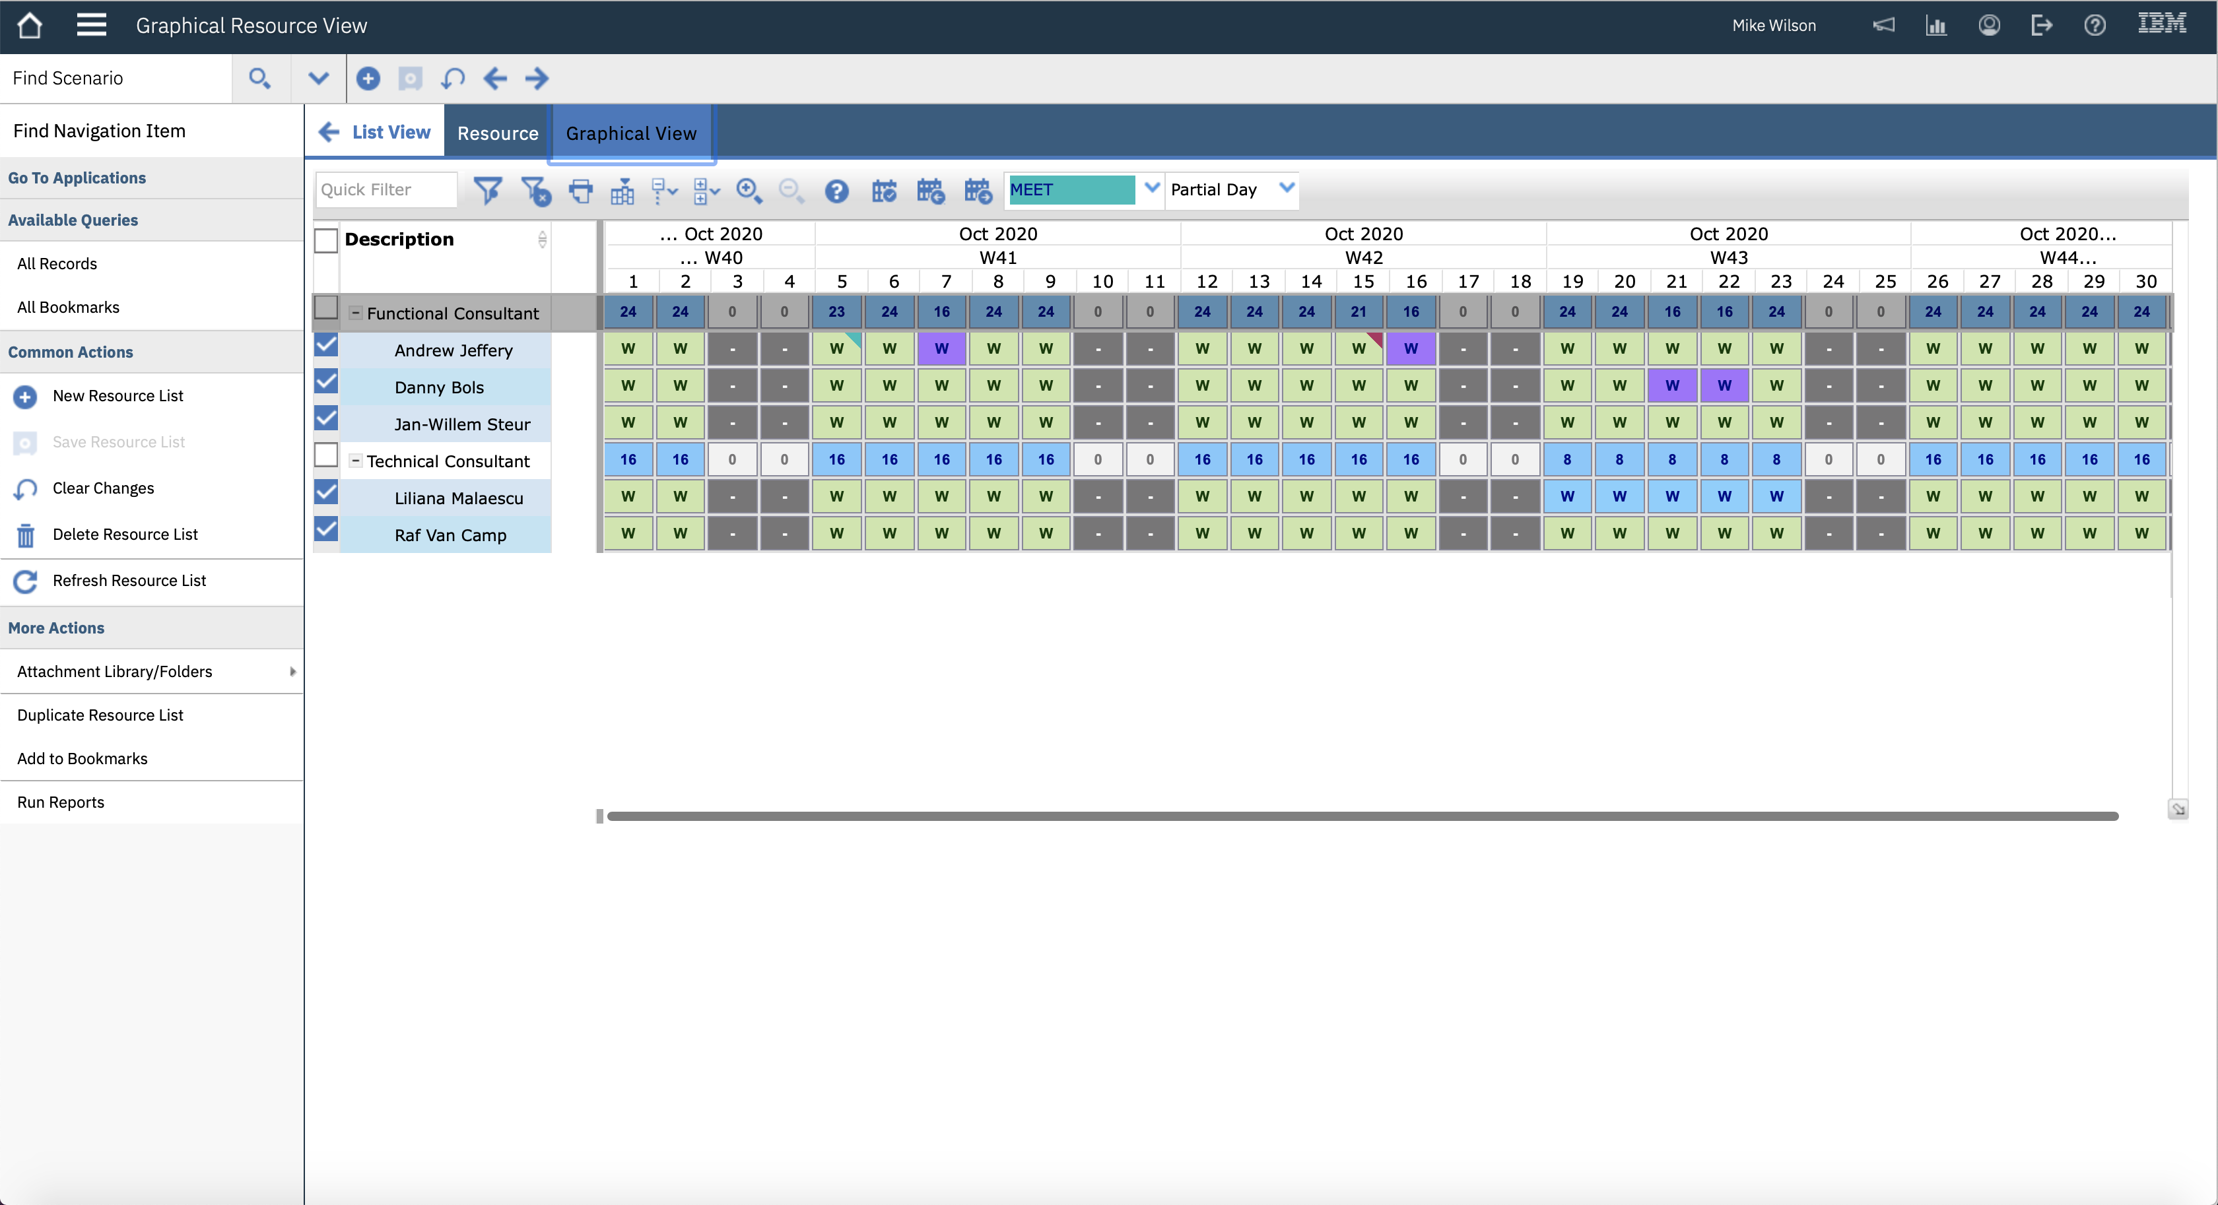Switch to the Resource tab

[498, 133]
